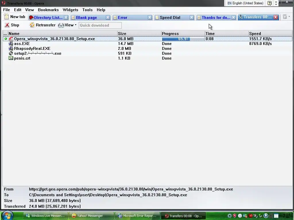Screen dimensions: 294x220
Task: Click the 65.9% progress bar
Action: click(183, 39)
